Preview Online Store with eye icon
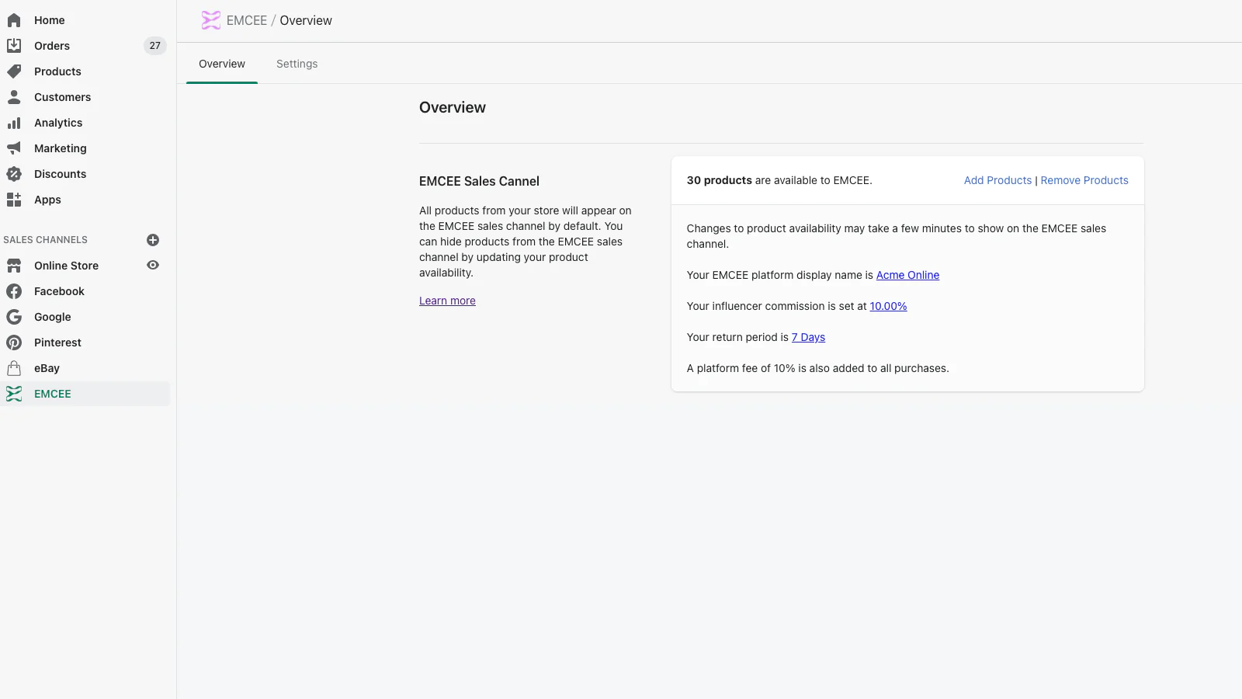1242x699 pixels. pos(153,266)
